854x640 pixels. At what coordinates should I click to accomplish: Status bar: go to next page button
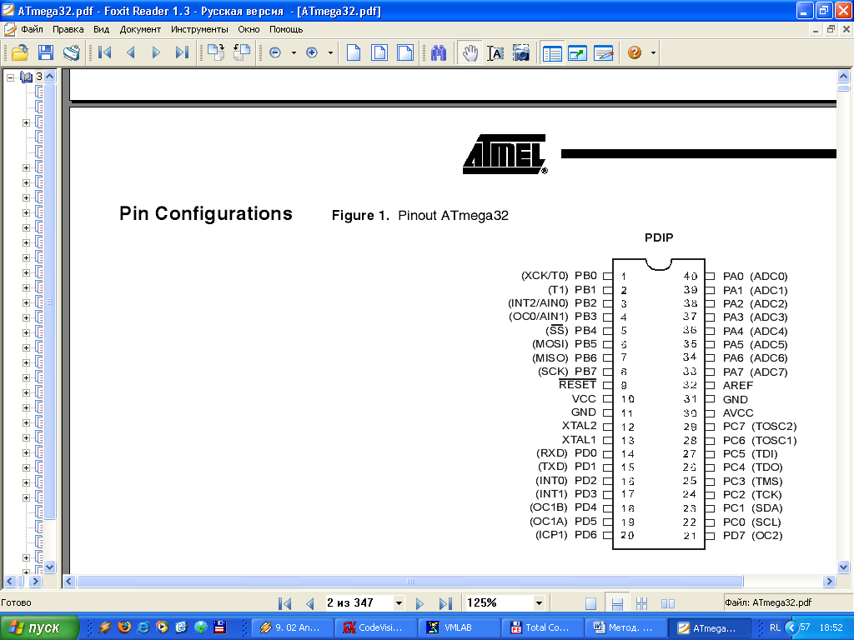tap(419, 603)
